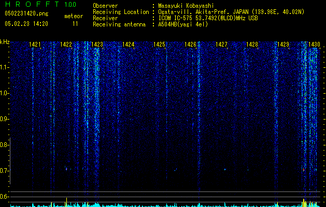The image size is (326, 207).
Task: Click the 0.7 kHz frequency axis label
Action: [x=4, y=171]
